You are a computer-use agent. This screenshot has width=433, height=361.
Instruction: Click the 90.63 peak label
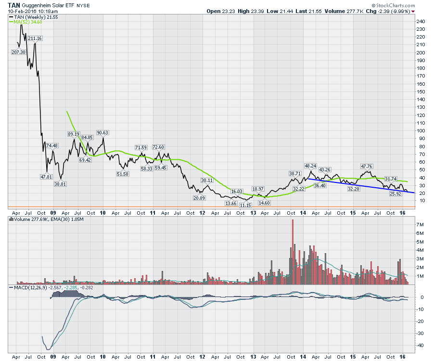click(102, 133)
